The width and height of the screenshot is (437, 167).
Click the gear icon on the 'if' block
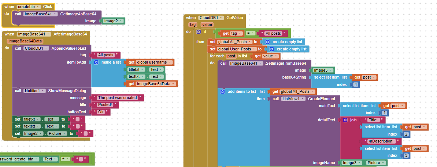pyautogui.click(x=199, y=32)
